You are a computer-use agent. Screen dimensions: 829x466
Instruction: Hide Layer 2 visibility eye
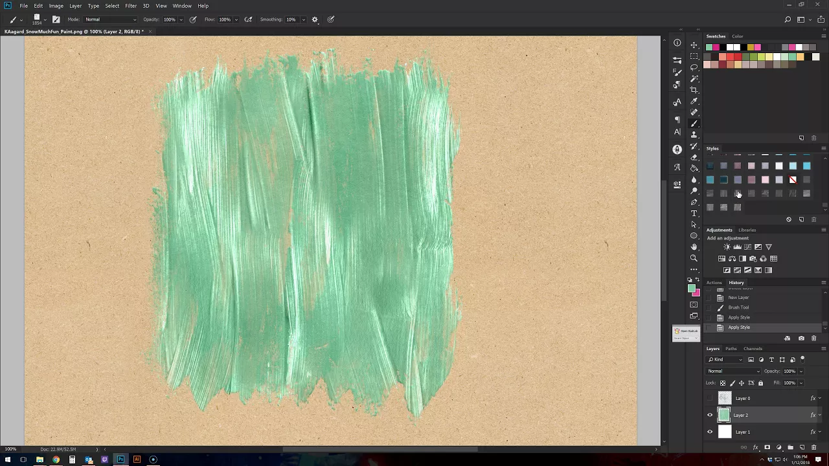click(710, 416)
